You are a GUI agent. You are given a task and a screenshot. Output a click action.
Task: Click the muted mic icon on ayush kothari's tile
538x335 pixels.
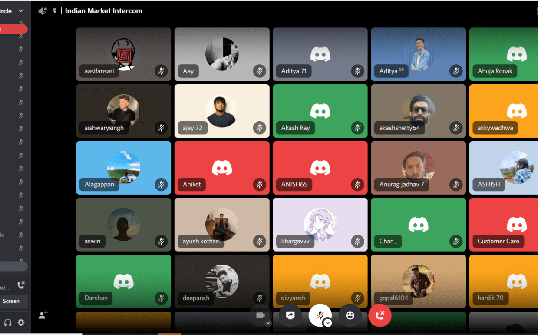[x=259, y=241]
